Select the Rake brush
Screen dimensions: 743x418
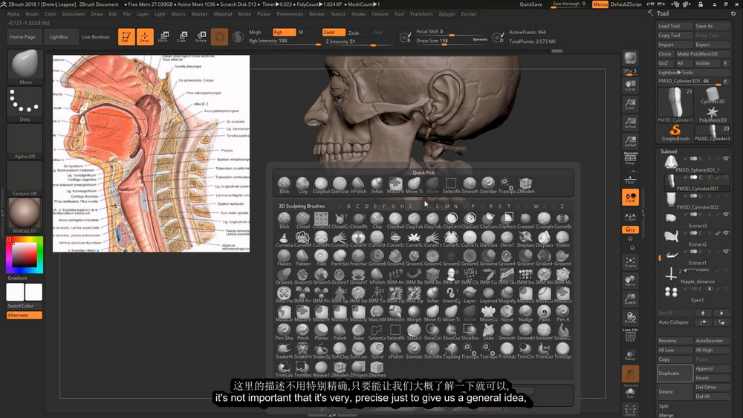(358, 331)
